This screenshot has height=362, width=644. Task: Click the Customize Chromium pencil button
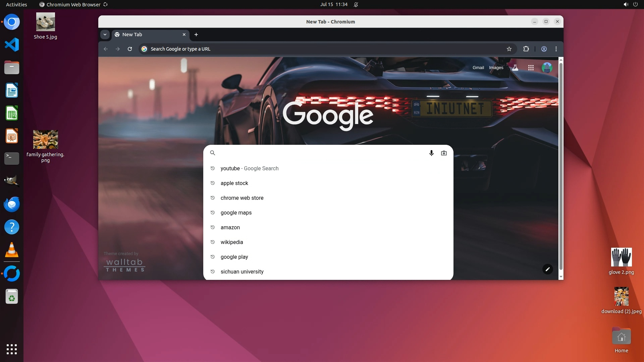(x=547, y=269)
